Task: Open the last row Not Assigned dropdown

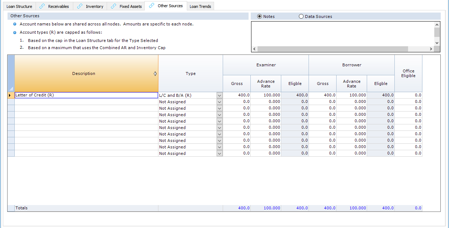Action: 219,153
